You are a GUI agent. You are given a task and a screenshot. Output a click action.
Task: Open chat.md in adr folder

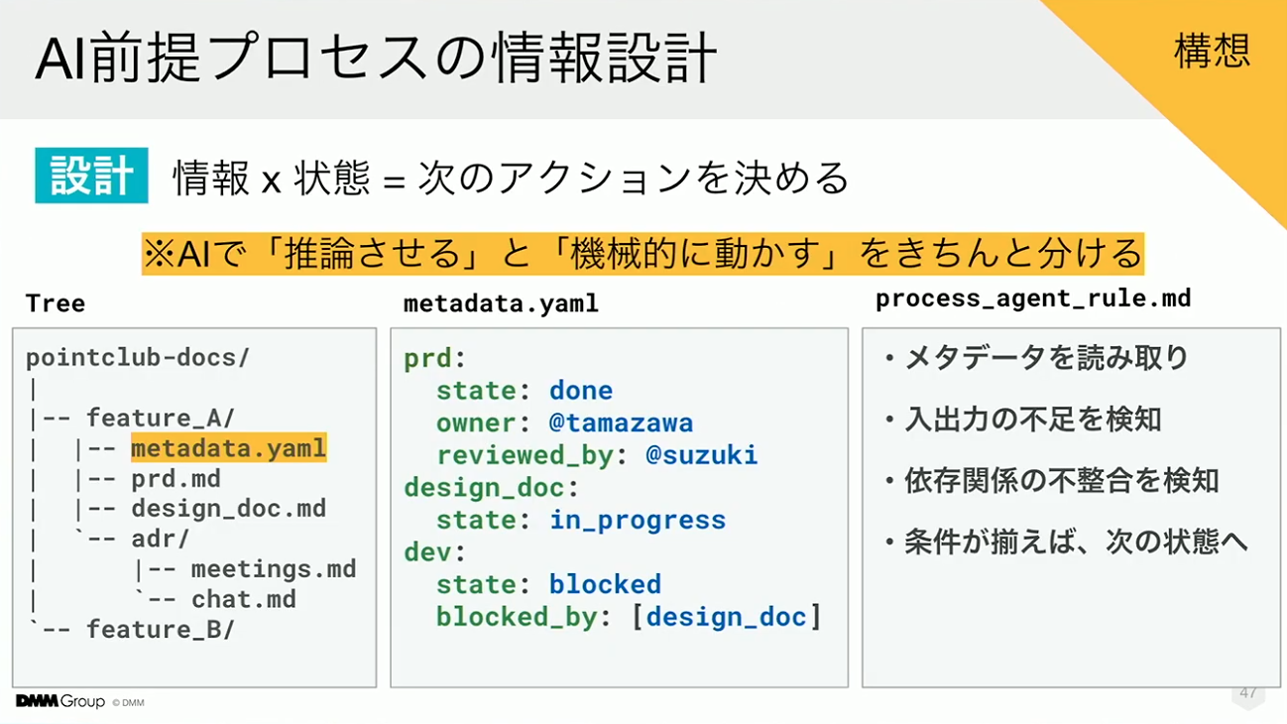click(243, 599)
